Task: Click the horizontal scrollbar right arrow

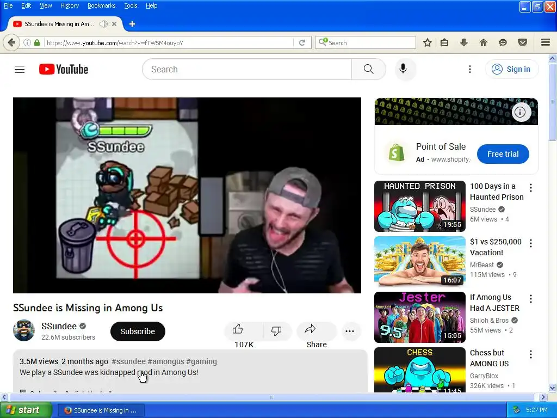Action: coord(543,397)
